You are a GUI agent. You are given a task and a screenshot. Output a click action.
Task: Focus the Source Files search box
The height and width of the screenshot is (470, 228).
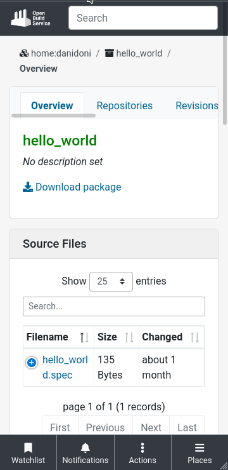(x=114, y=306)
